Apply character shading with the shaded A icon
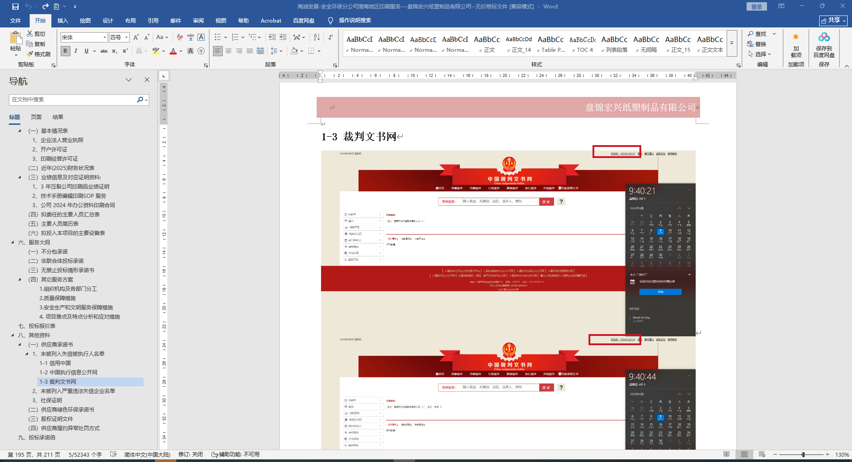 point(190,51)
